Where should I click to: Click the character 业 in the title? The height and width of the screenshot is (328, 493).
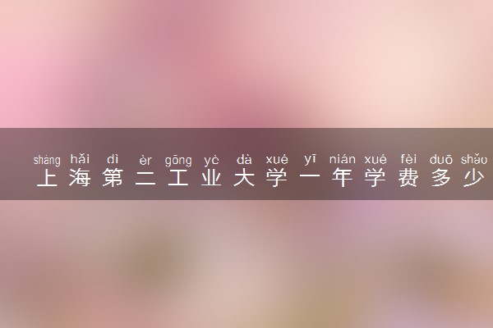[211, 178]
